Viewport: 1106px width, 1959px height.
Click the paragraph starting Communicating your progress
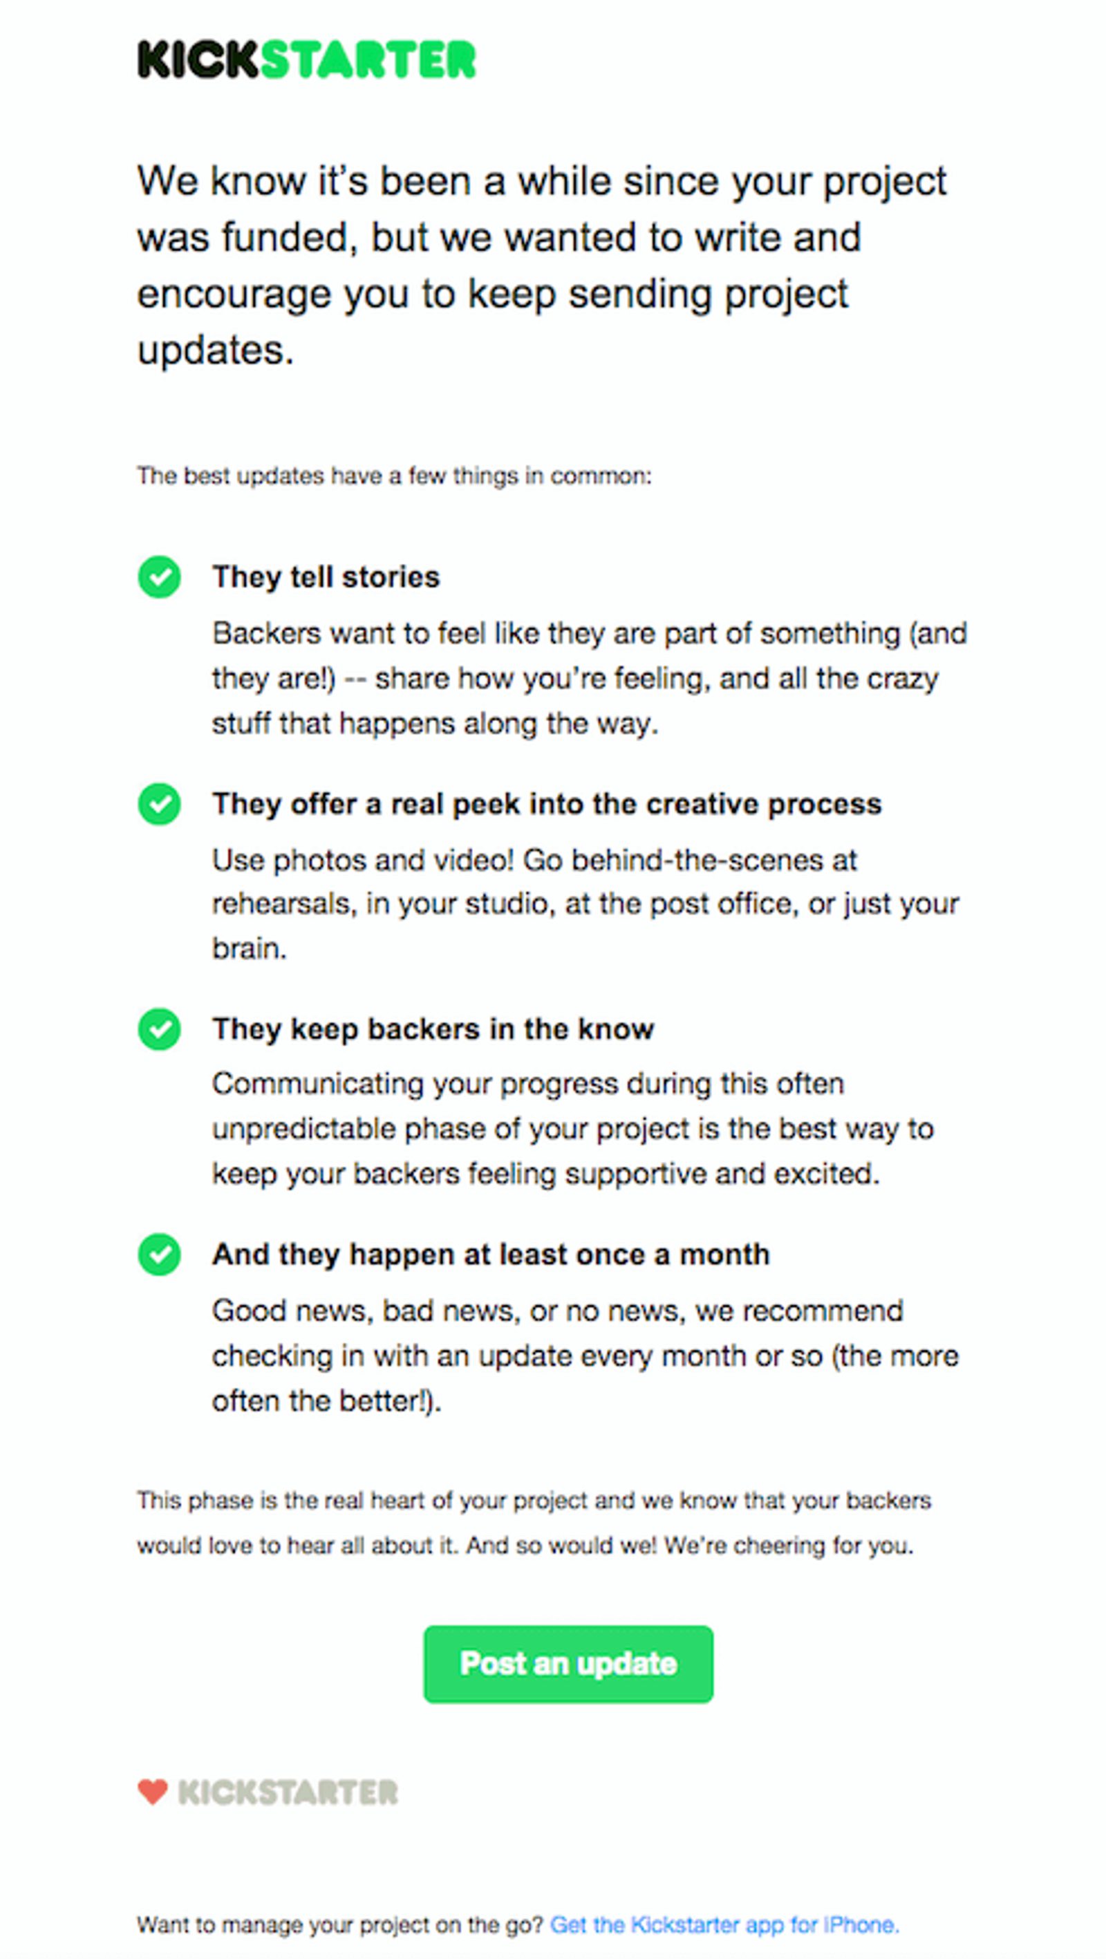point(572,1129)
